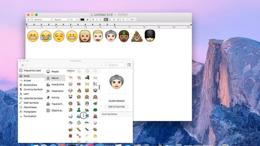Collapse the Characters viewer using top-right icon
The width and height of the screenshot is (260, 146).
tap(129, 65)
